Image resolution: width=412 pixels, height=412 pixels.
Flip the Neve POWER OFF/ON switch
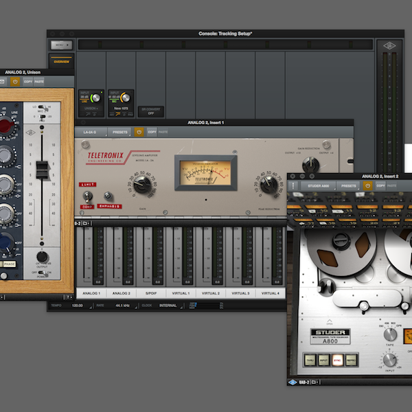pos(43,273)
